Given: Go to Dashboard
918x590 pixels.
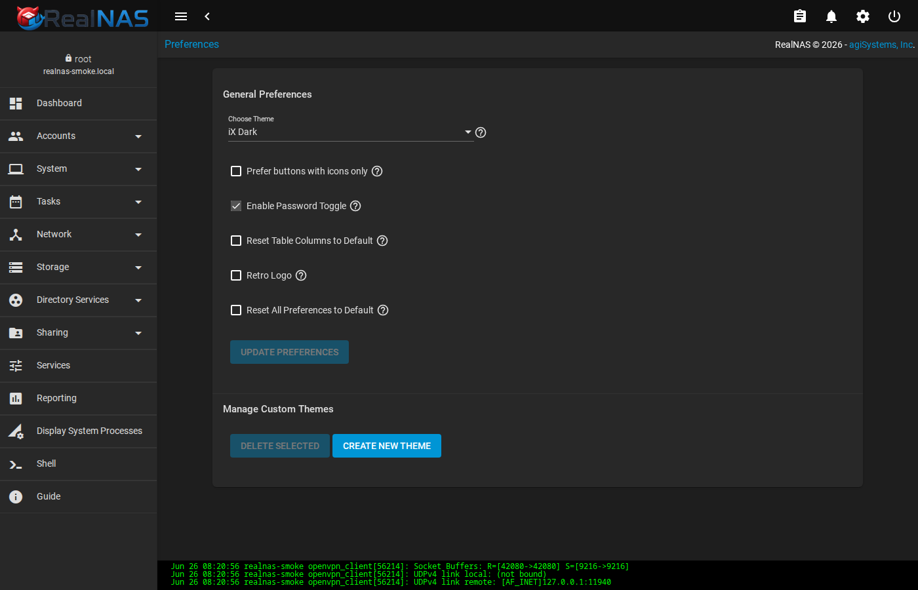Looking at the screenshot, I should coord(79,104).
